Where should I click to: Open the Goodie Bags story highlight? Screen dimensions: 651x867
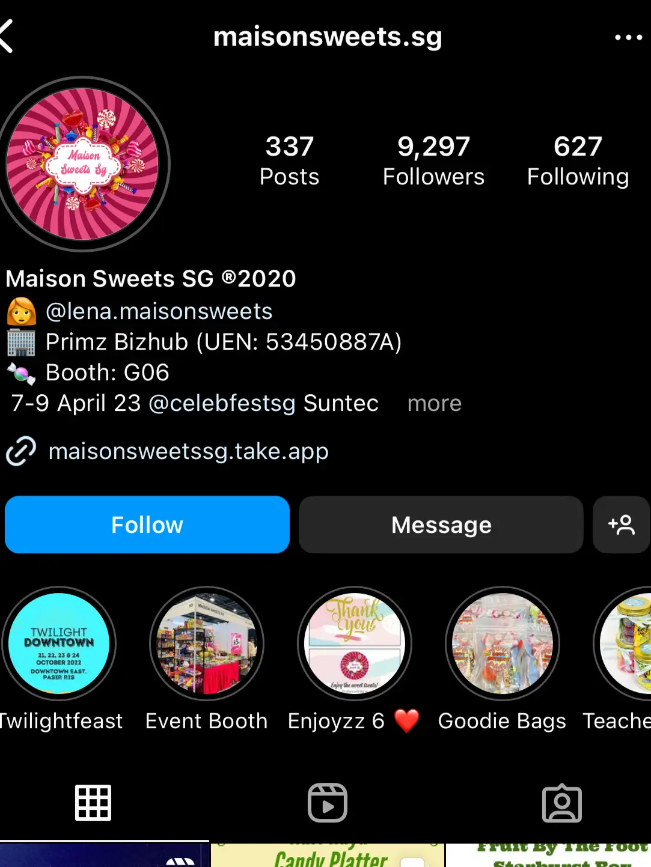click(x=503, y=643)
